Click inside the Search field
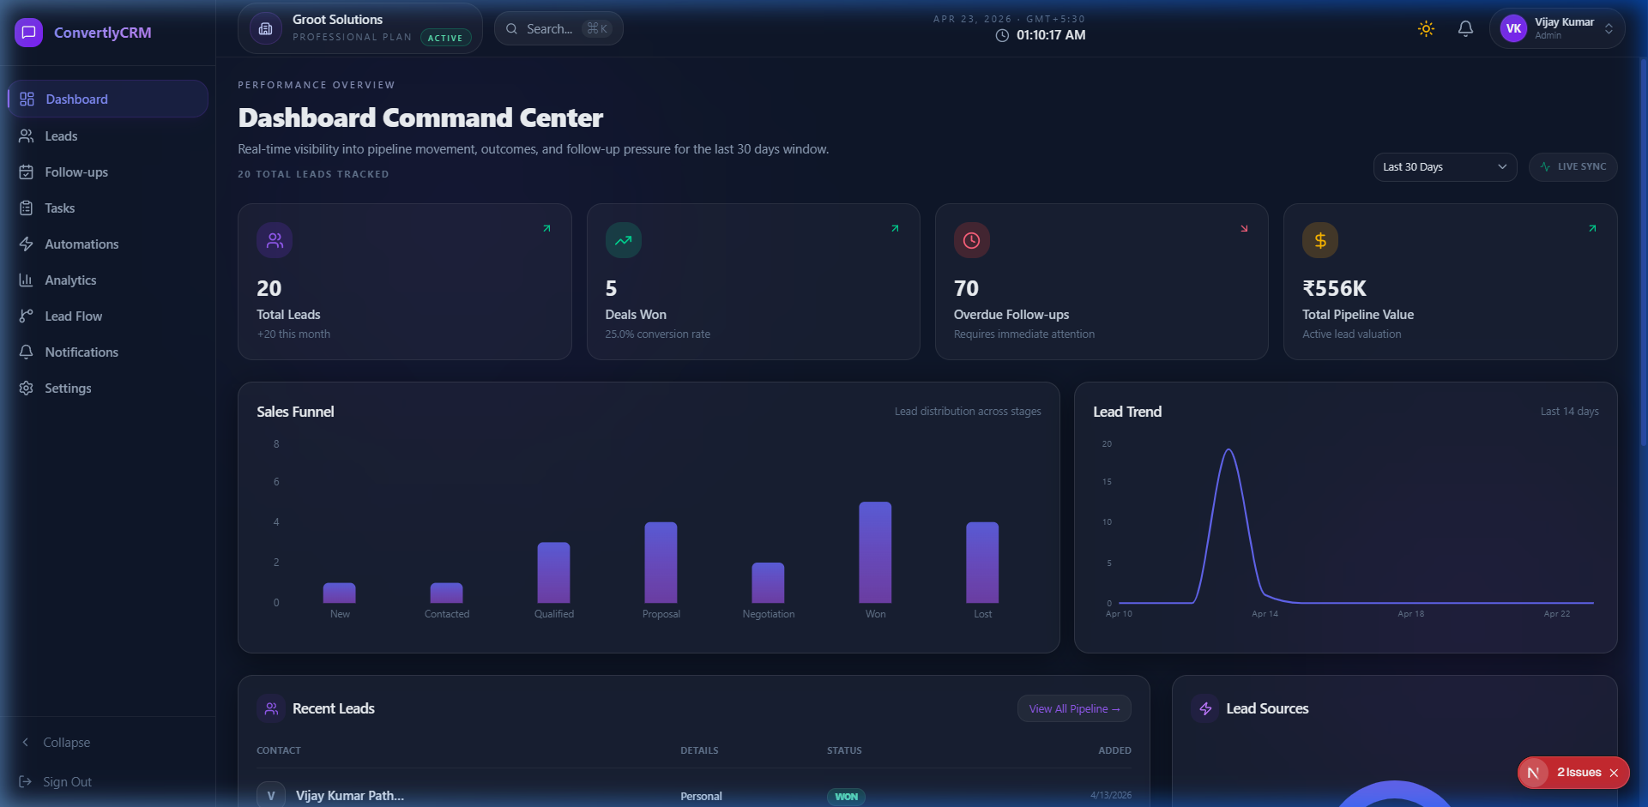 558,28
